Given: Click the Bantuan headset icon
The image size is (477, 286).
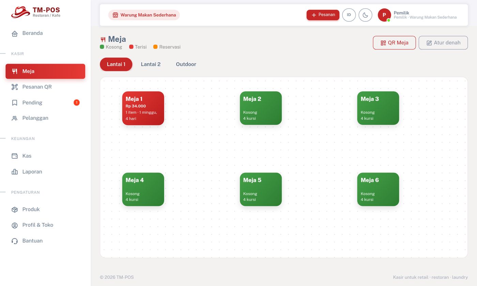Looking at the screenshot, I should (x=15, y=241).
